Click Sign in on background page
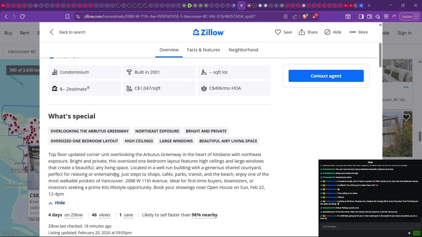422x237 pixels. tap(405, 33)
